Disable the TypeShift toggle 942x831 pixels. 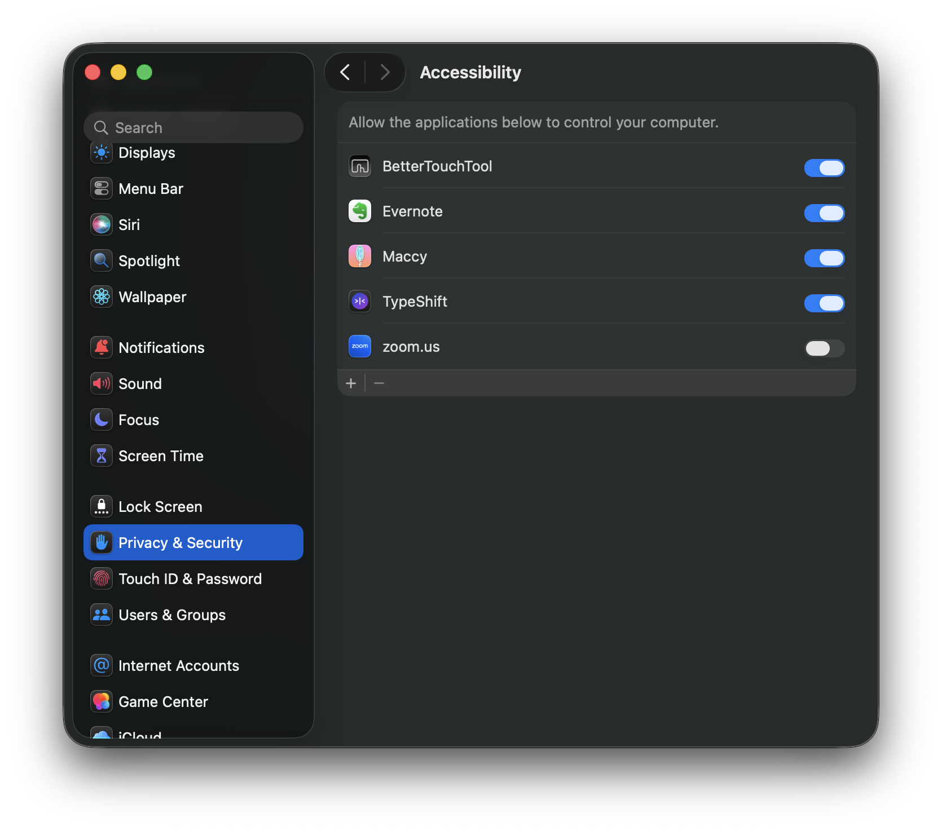click(824, 303)
